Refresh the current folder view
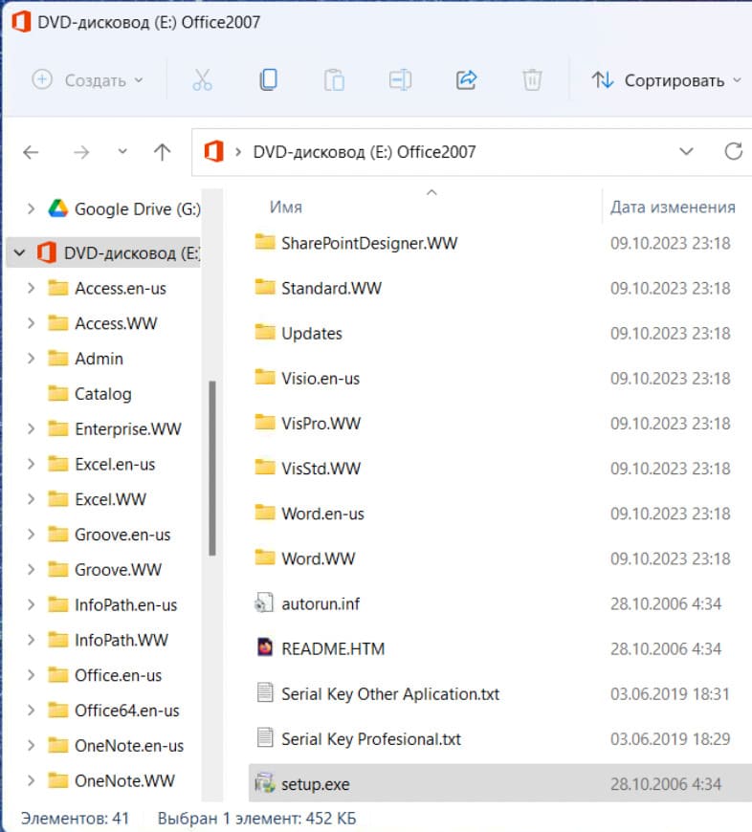 (734, 151)
